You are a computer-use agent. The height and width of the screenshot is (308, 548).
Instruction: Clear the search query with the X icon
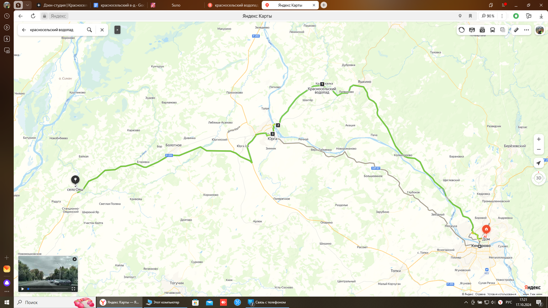[x=102, y=30]
